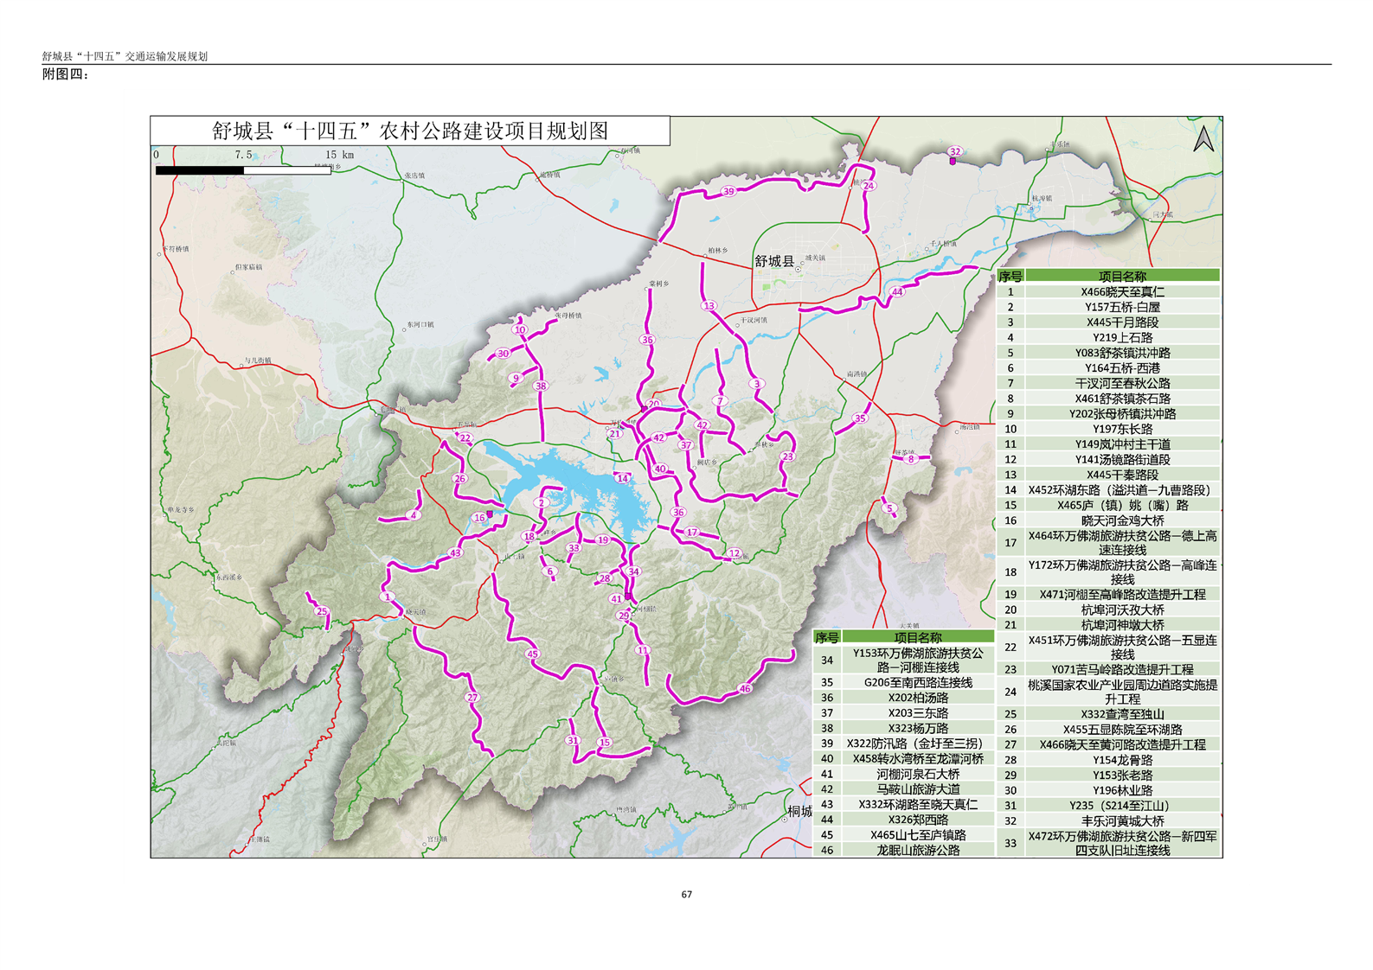This screenshot has width=1373, height=970.
Task: Select legend row Y202张母桥镇洪冲路
Action: pyautogui.click(x=1108, y=413)
